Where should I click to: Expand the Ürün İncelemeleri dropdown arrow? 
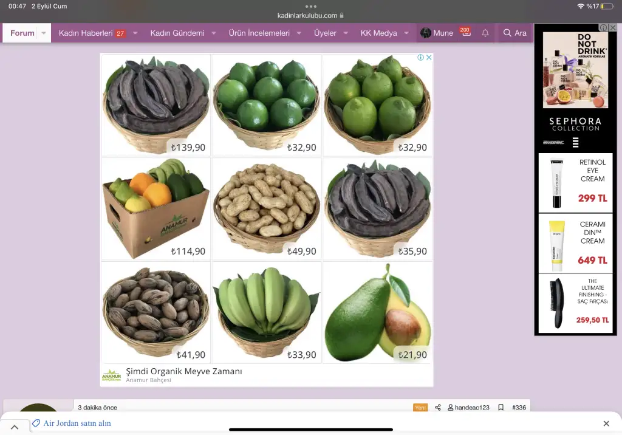coord(299,33)
